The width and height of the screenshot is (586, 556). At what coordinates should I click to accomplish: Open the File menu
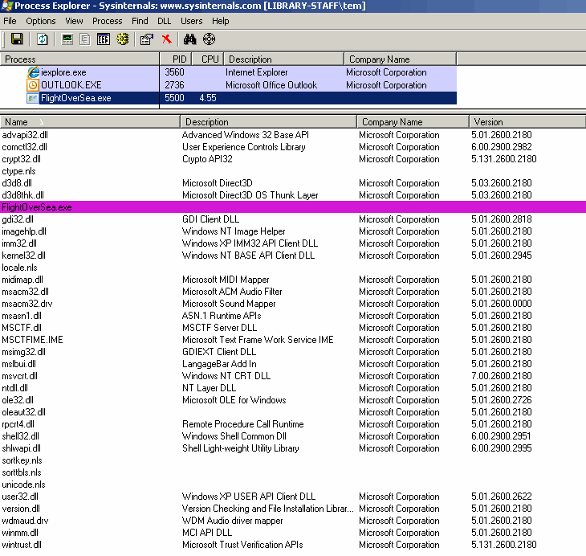point(10,21)
